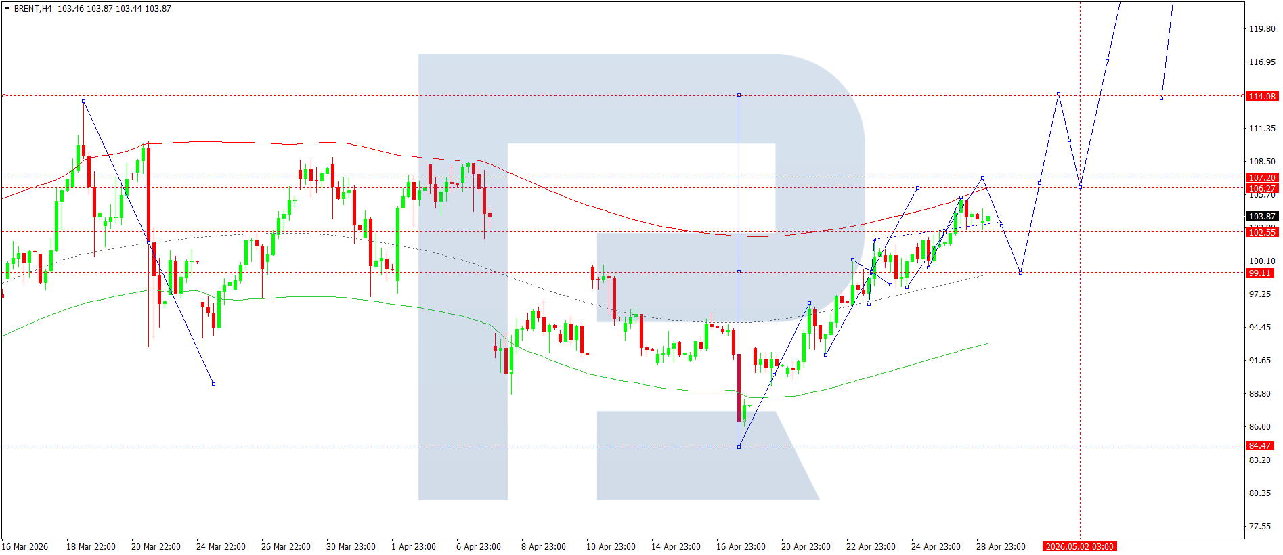The width and height of the screenshot is (1283, 555).
Task: Select the 107.20 red price label
Action: [1261, 178]
